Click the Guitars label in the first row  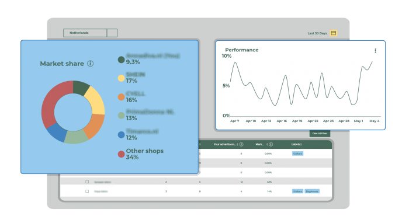point(297,154)
